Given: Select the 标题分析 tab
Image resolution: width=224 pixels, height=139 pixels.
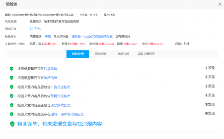Looking at the screenshot, I should (x=123, y=54).
